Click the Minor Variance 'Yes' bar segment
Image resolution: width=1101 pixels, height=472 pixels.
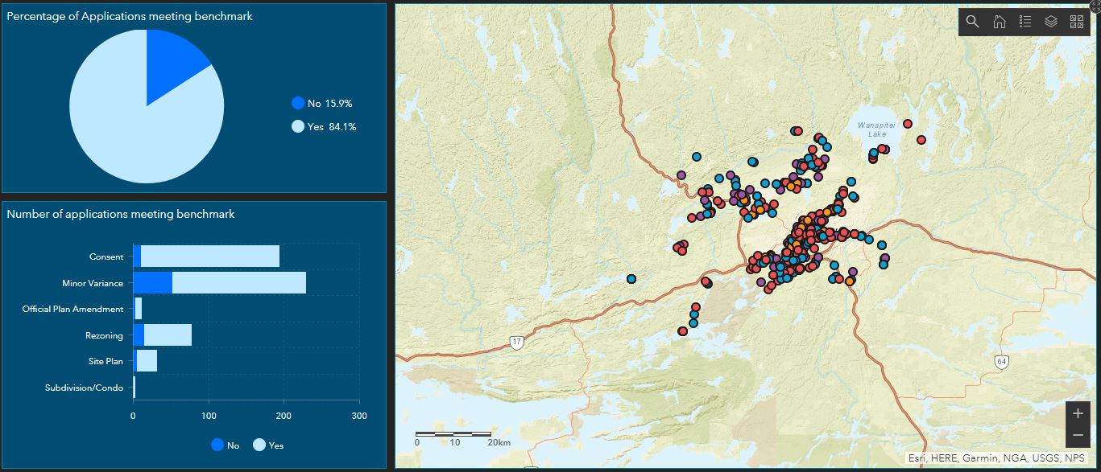pyautogui.click(x=238, y=283)
